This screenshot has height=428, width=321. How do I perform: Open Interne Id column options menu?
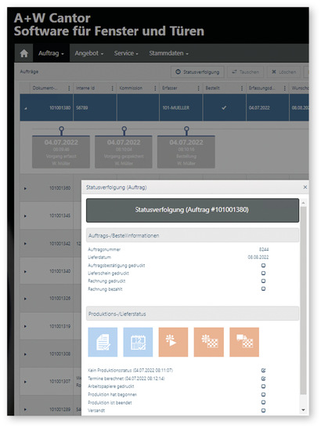(x=112, y=88)
